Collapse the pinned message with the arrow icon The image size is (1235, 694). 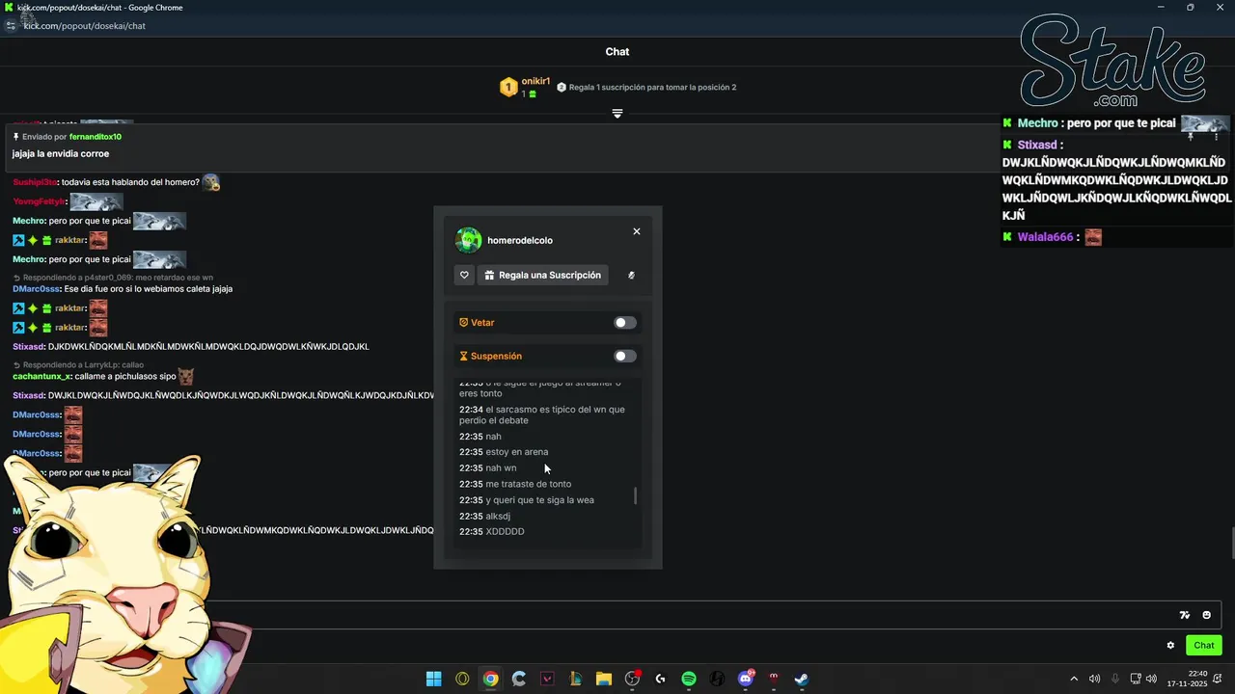click(x=617, y=114)
